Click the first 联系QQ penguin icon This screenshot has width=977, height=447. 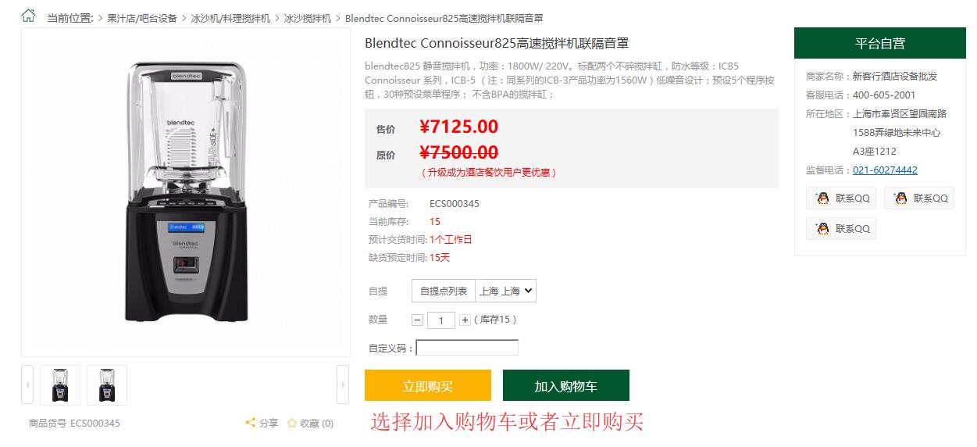822,198
